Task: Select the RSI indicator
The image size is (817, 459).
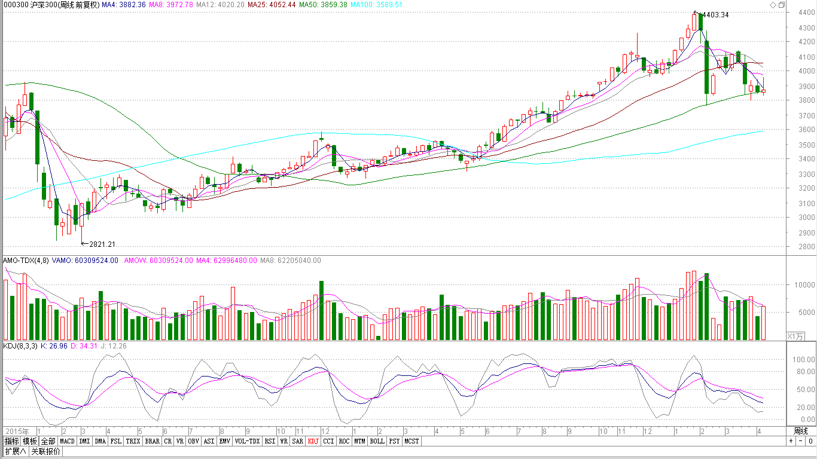Action: pyautogui.click(x=270, y=441)
